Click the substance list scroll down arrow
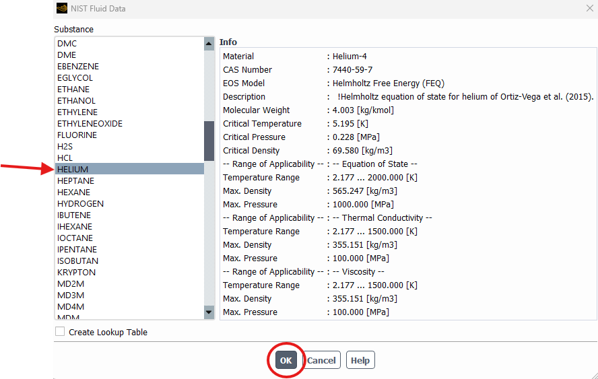 209,312
